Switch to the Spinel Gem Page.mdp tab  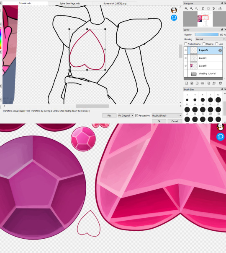(70, 3)
